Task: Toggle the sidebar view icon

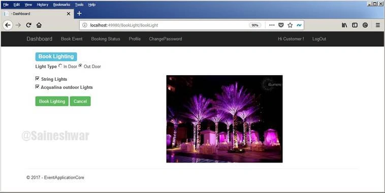Action: coord(355,25)
